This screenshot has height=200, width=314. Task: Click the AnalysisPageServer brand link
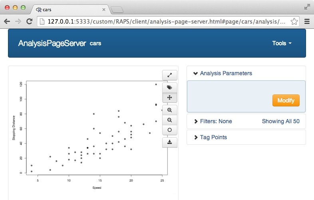[x=52, y=43]
